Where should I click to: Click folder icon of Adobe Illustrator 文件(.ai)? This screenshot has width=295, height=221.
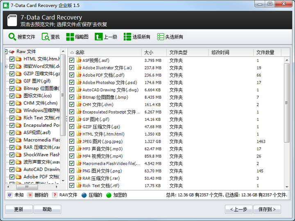coord(79,68)
